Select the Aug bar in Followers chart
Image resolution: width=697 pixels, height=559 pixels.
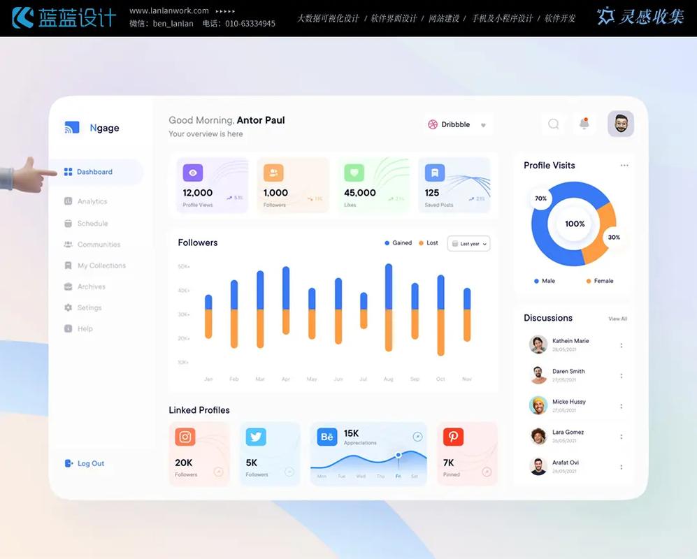(x=389, y=307)
